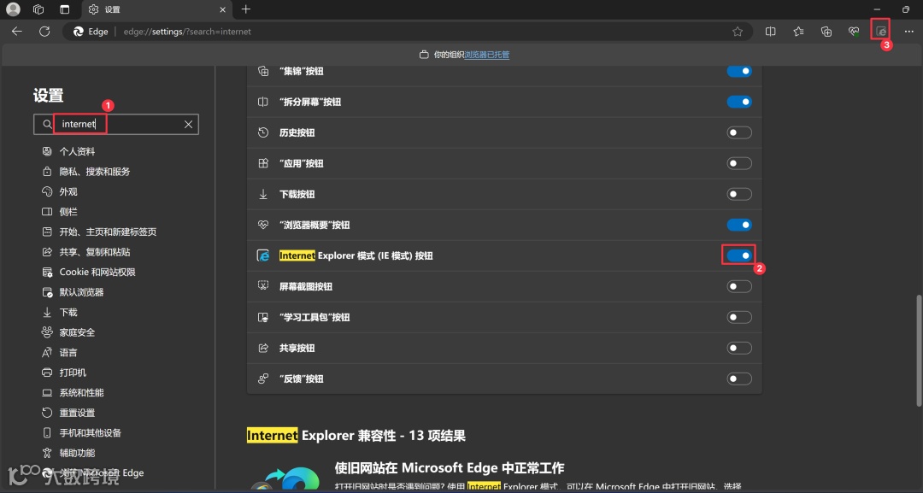Screen dimensions: 923x493
Task: Click the search magnifier icon in settings
Action: pos(47,124)
